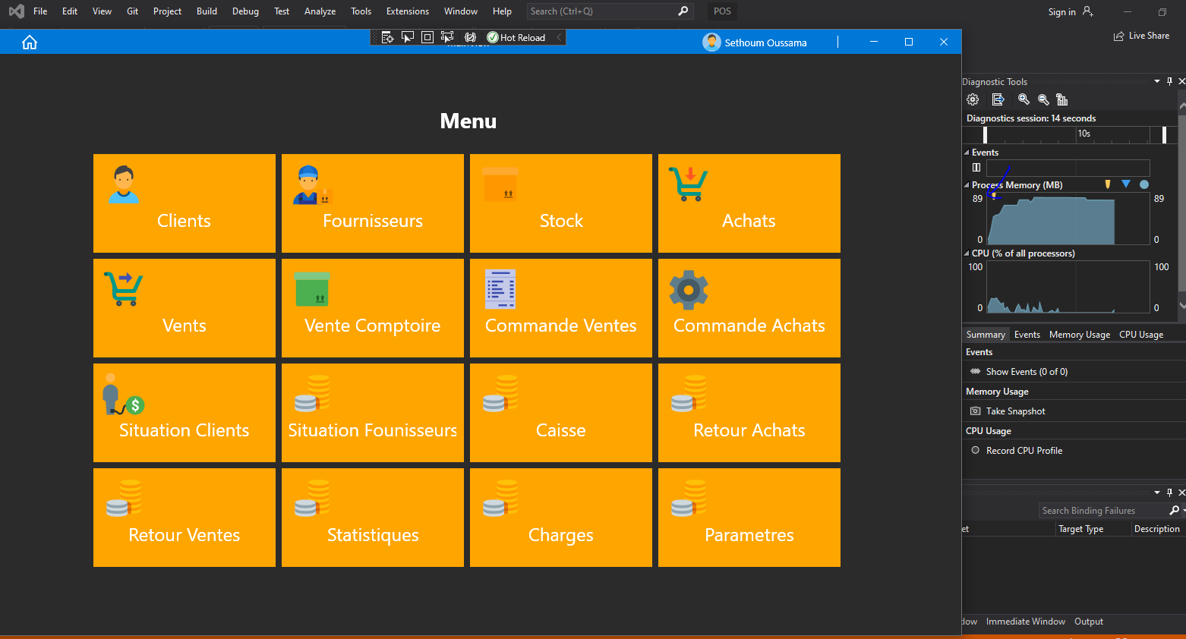Switch to the Memory Usage tab
This screenshot has height=639, width=1186.
tap(1079, 334)
